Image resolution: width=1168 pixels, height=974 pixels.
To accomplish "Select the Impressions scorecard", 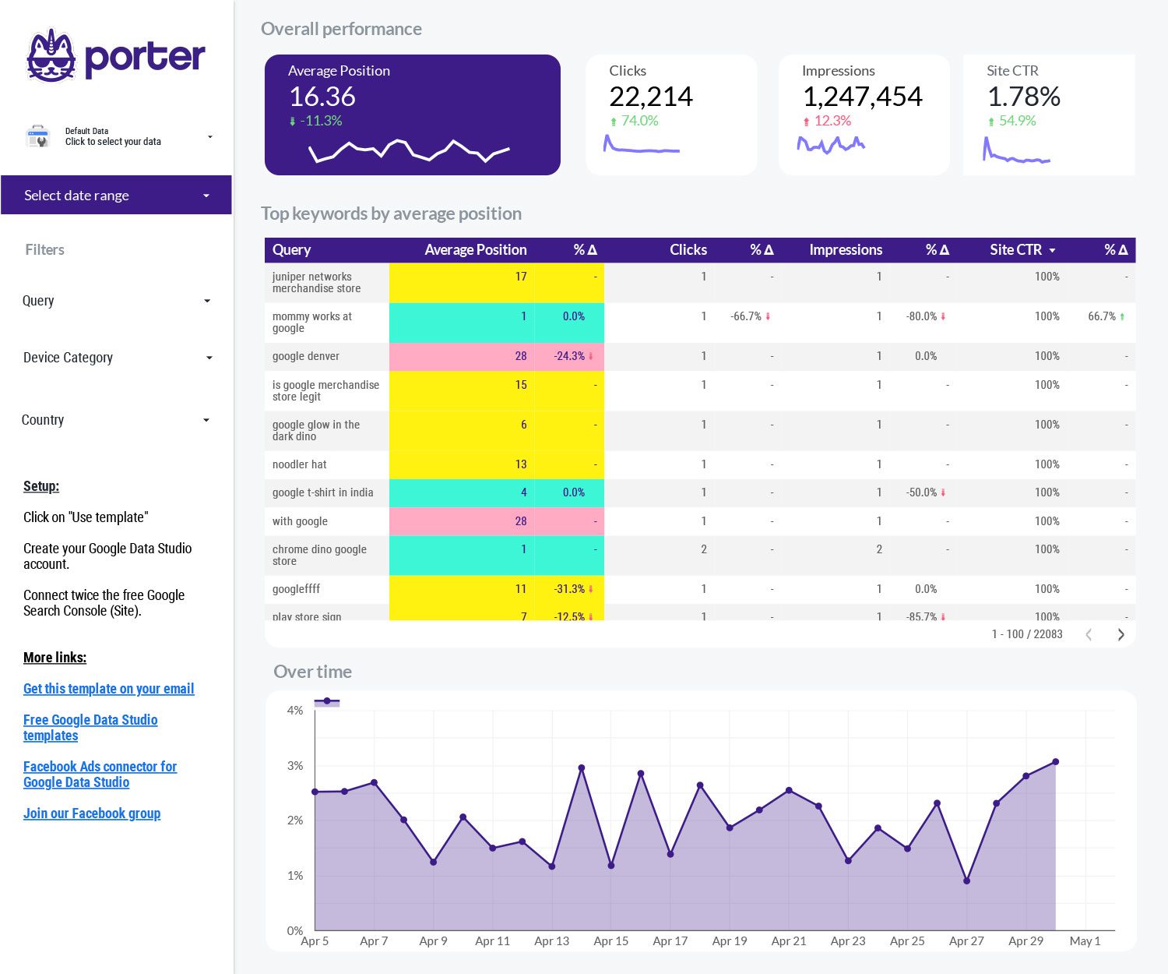I will click(x=864, y=114).
